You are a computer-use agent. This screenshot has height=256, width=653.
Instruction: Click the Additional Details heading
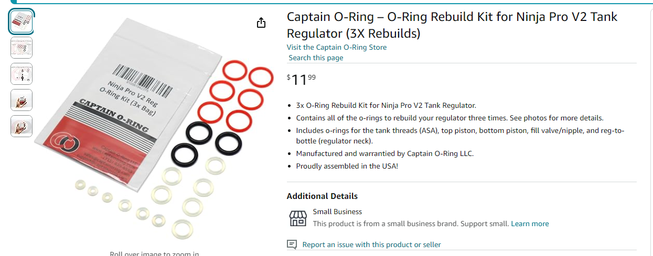tap(322, 196)
